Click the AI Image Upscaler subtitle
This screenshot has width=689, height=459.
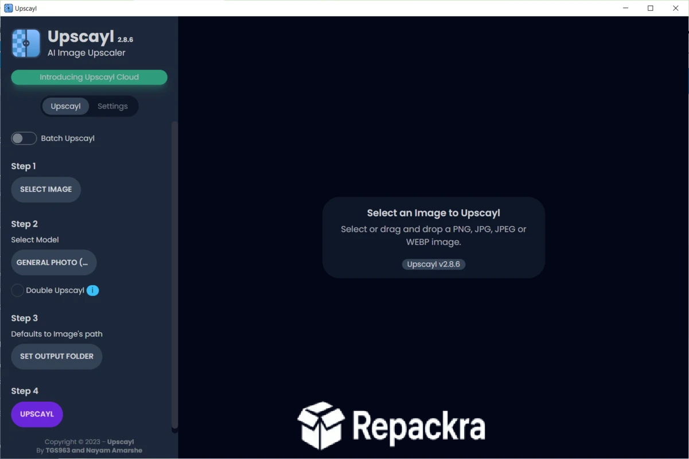click(x=87, y=53)
